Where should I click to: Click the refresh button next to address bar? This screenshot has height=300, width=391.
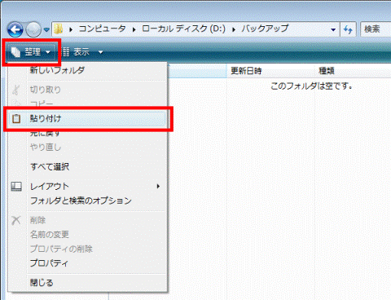click(348, 29)
